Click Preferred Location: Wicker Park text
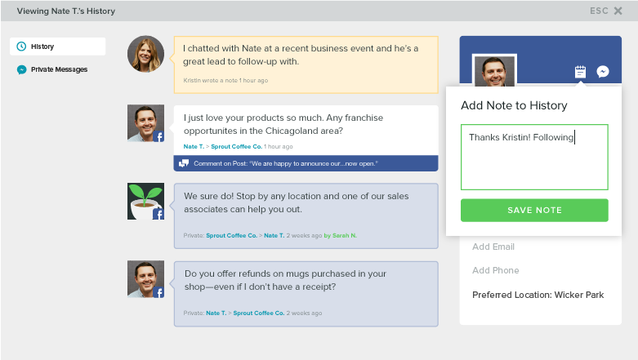The image size is (638, 360). click(x=538, y=295)
